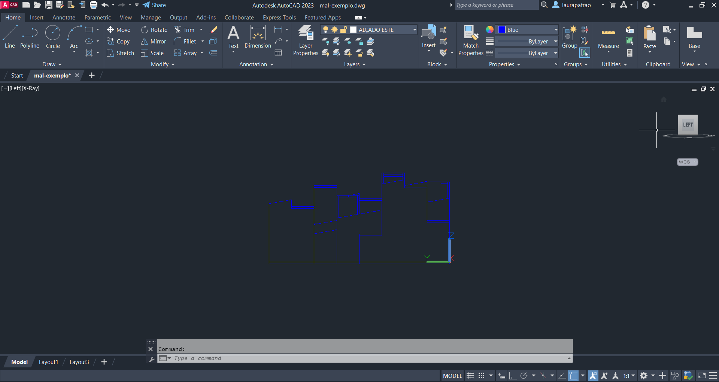Click the Copy tool

click(118, 41)
